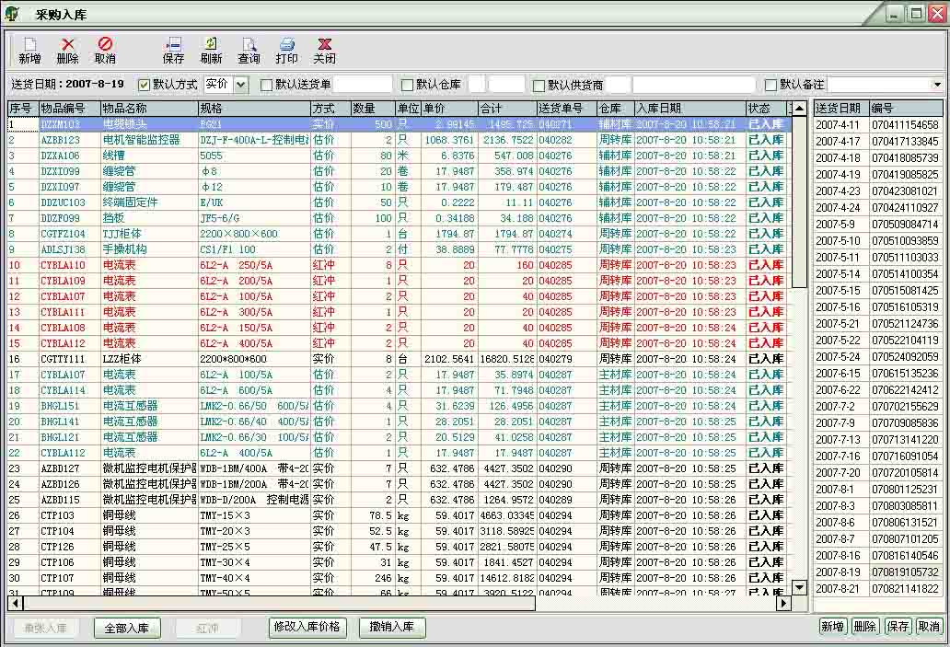Image resolution: width=950 pixels, height=647 pixels.
Task: Tick the 默认仓库 checkbox
Action: 407,86
